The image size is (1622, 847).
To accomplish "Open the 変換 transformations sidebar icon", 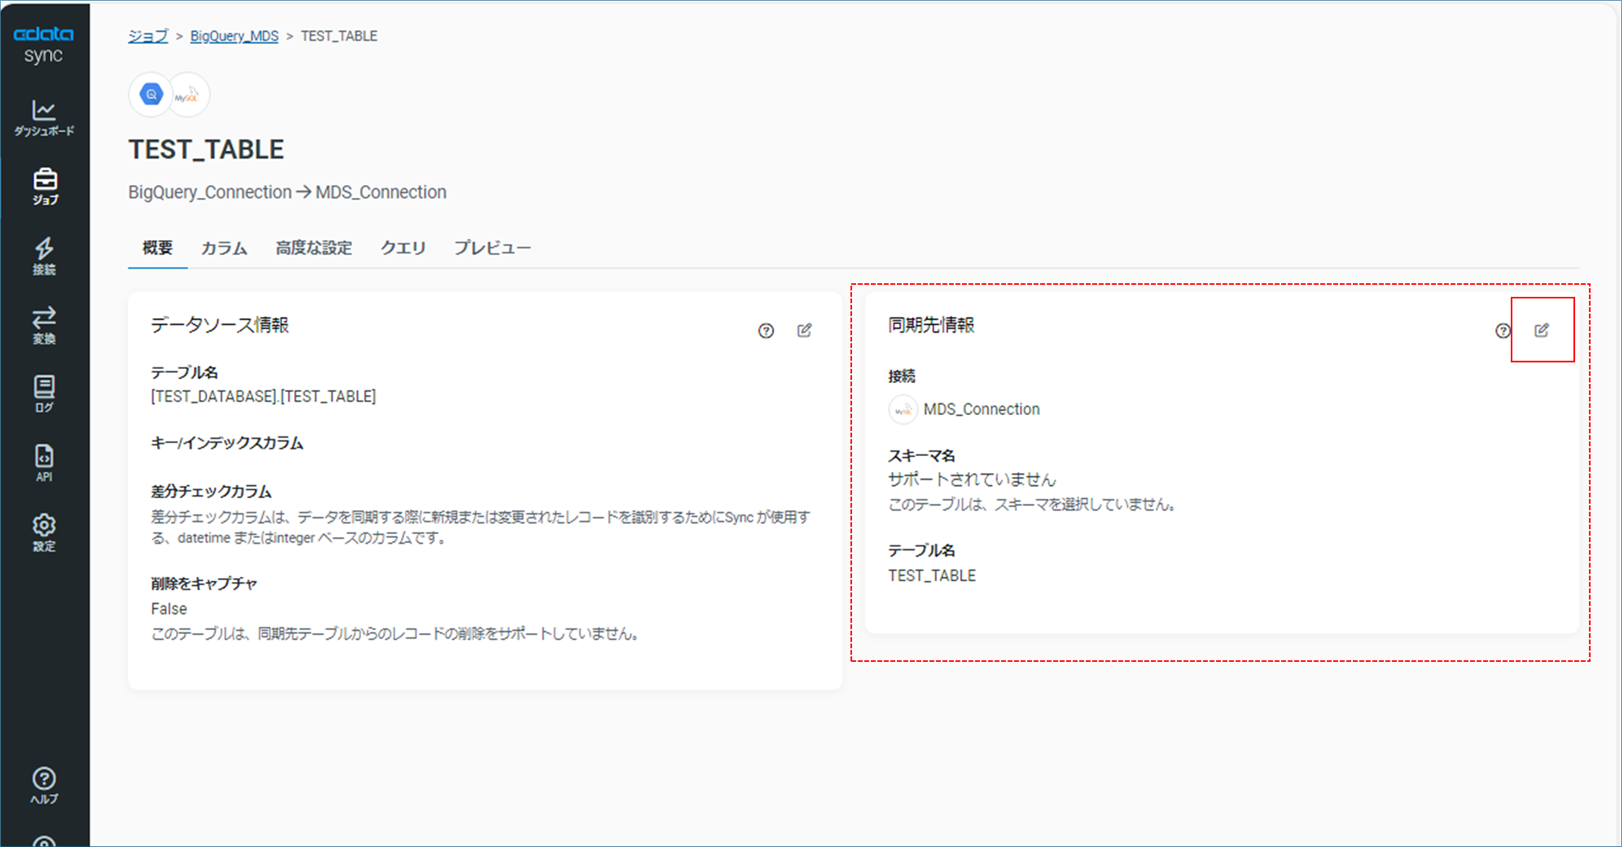I will point(44,325).
